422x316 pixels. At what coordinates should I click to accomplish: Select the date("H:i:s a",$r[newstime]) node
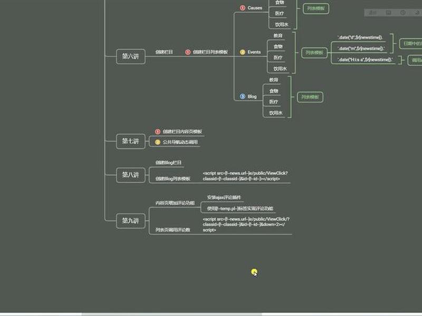[x=365, y=60]
